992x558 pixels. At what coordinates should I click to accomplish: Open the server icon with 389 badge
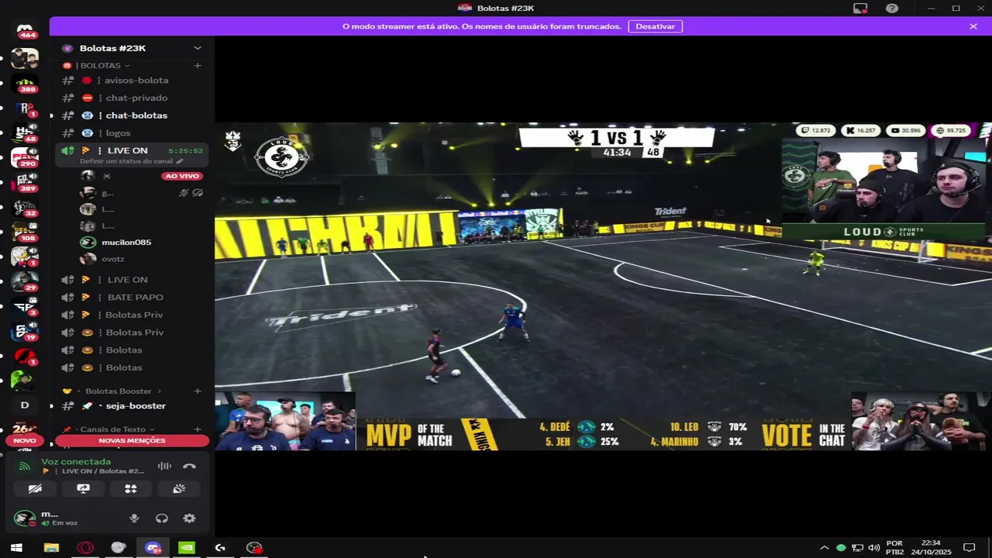tap(25, 184)
